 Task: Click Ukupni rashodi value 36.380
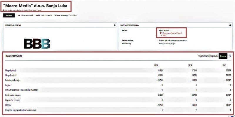(160, 75)
